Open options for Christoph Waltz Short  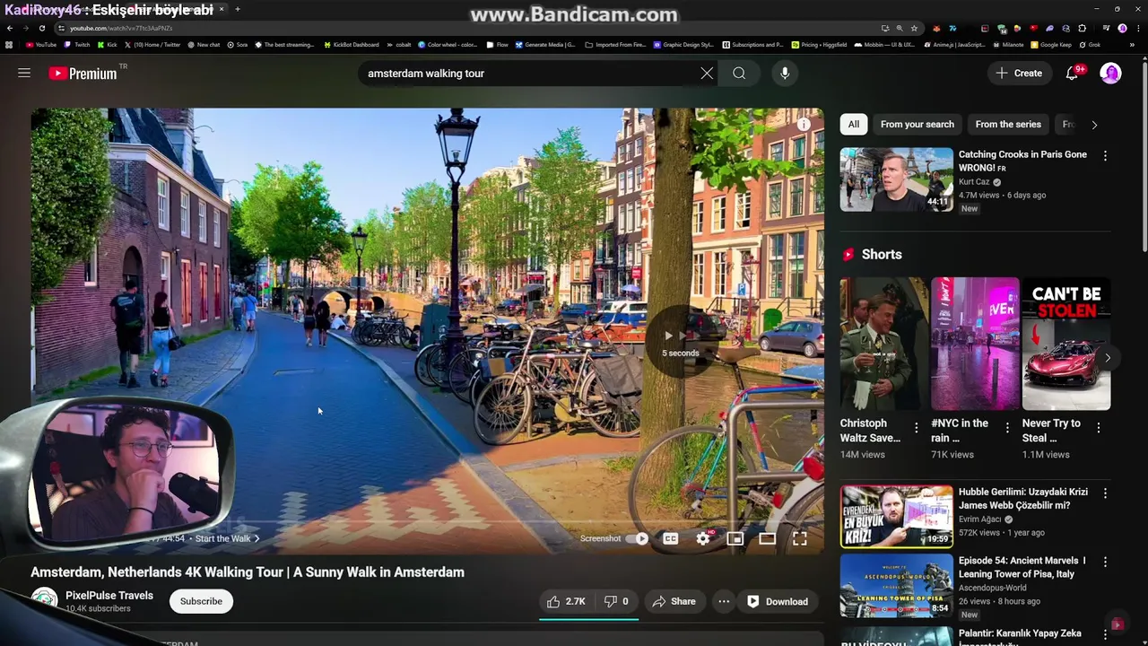tap(916, 428)
